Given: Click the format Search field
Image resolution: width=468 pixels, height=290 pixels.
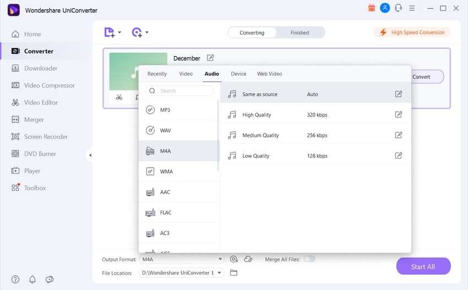Looking at the screenshot, I should tap(179, 90).
